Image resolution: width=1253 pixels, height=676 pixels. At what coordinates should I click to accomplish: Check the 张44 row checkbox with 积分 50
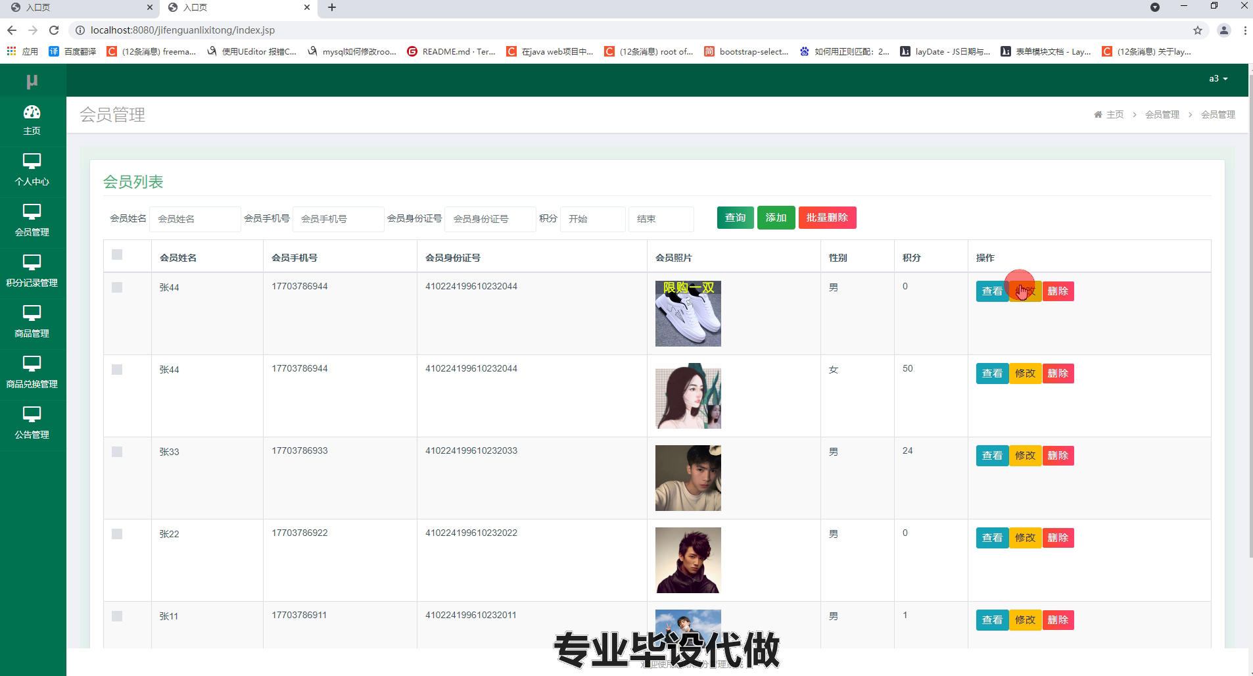117,370
